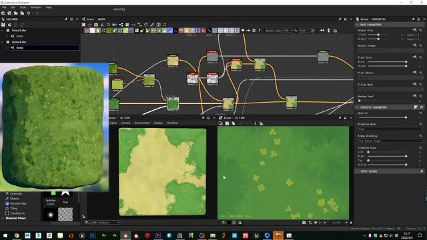Viewport: 427px width, 240px height.
Task: Toggle the parent size link lock icon
Action: tap(296, 31)
